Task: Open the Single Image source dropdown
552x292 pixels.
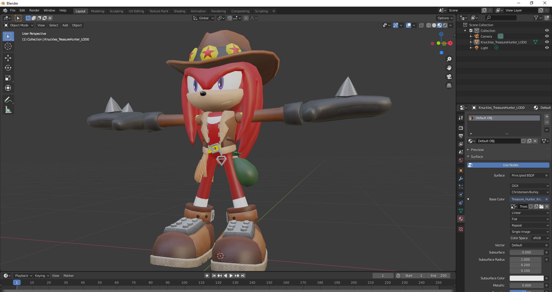Action: click(529, 232)
